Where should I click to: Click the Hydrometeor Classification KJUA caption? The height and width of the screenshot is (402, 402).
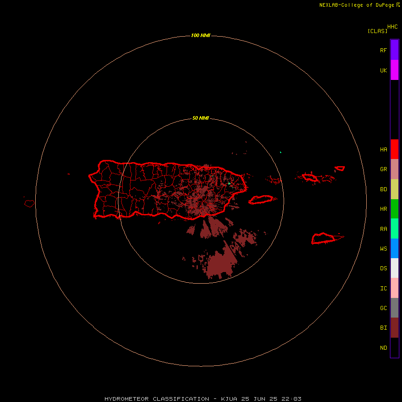pyautogui.click(x=203, y=399)
